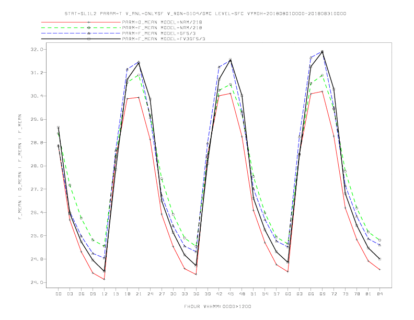Click the red solid legend line sample
This screenshot has width=414, height=320.
(81, 22)
